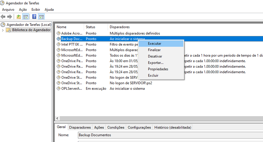Click the Biblioteca do Agendador folder icon
Screen dimensions: 263x142
click(x=8, y=30)
